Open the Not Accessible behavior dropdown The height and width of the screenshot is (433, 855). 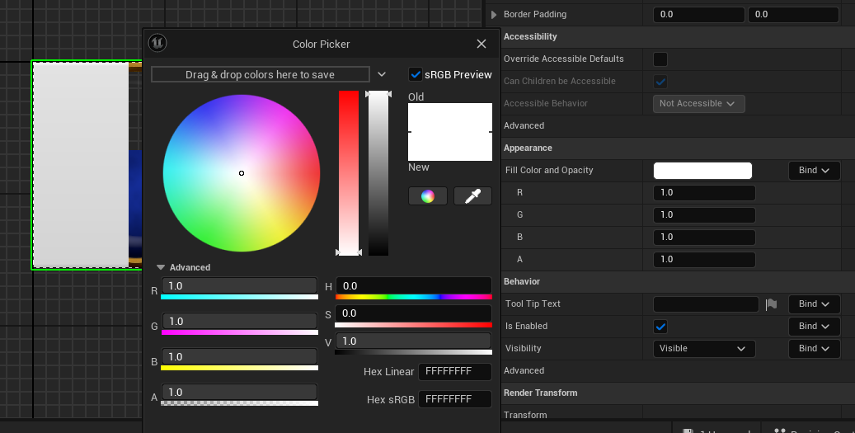point(698,104)
